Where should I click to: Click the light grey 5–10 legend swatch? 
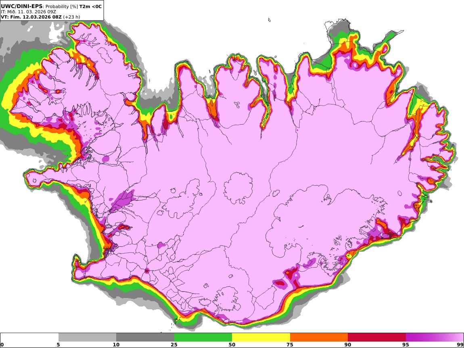tap(87, 337)
